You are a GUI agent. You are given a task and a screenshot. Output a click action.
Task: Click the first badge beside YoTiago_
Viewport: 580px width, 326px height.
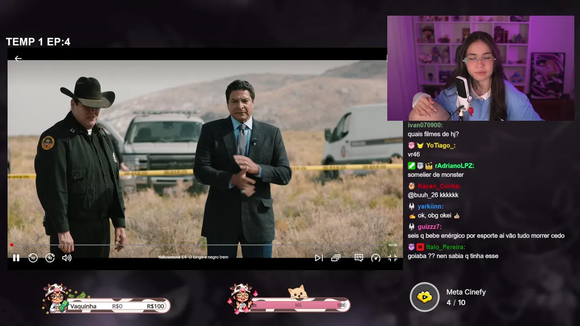coord(411,145)
